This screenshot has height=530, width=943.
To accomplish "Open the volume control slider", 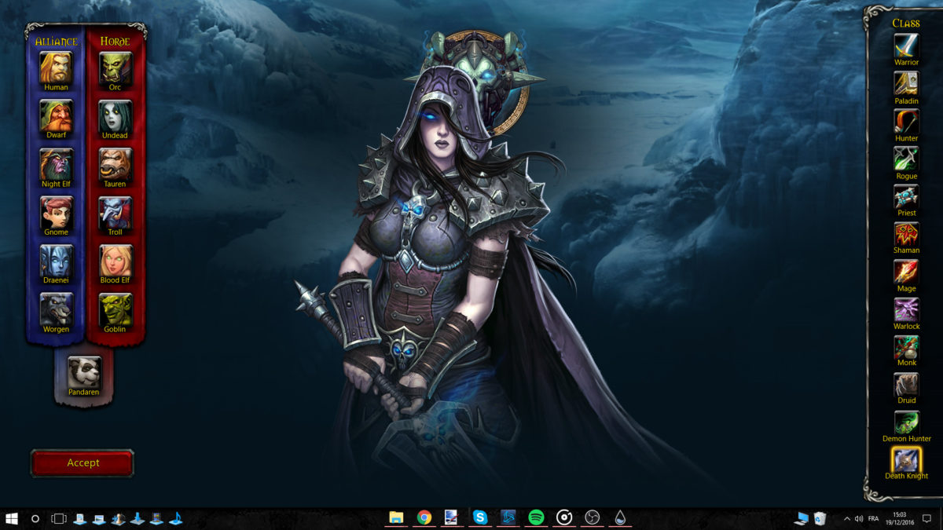I will (x=860, y=517).
